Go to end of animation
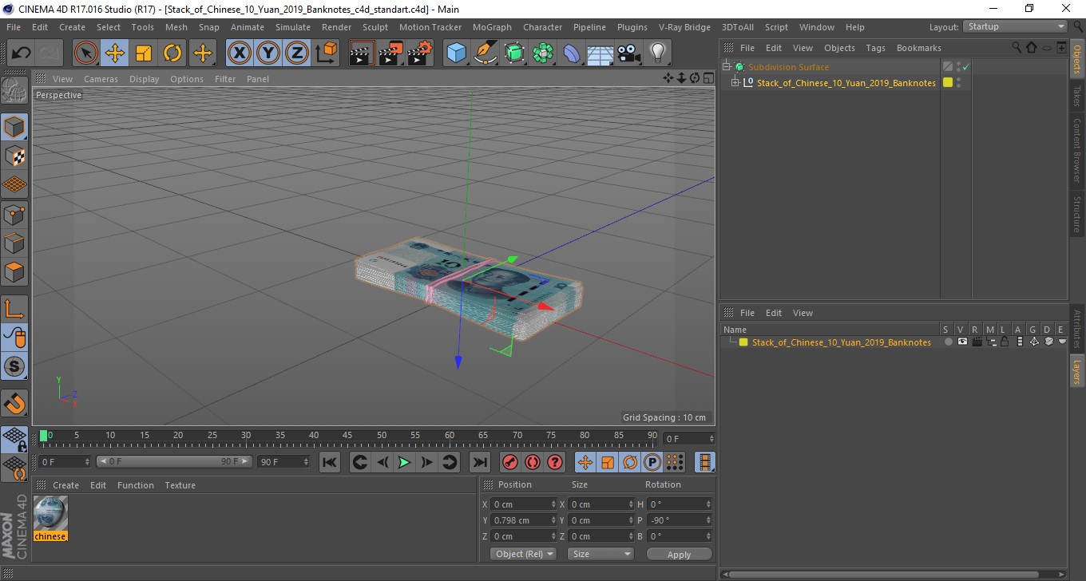Image resolution: width=1086 pixels, height=581 pixels. click(479, 462)
